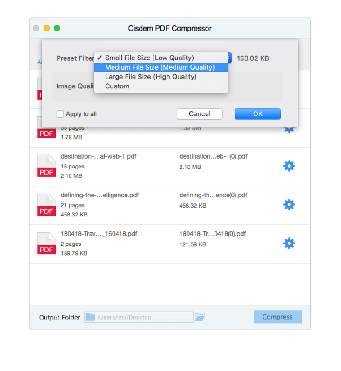Screen dimensions: 341x371
Task: Select Medium File Size (Medium Quality) option
Action: (x=161, y=67)
